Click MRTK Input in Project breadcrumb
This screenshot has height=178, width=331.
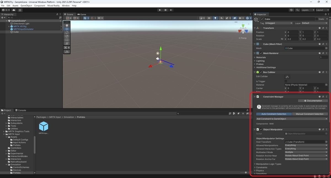[x=55, y=117]
